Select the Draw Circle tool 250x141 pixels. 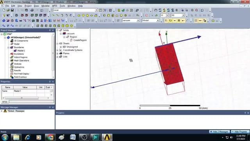pyautogui.click(x=83, y=15)
